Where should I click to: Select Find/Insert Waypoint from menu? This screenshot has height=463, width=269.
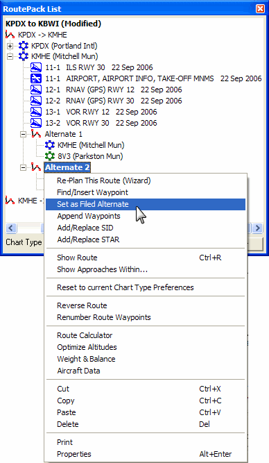pyautogui.click(x=146, y=192)
